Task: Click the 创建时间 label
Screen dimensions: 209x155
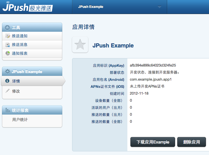Action: click(117, 94)
